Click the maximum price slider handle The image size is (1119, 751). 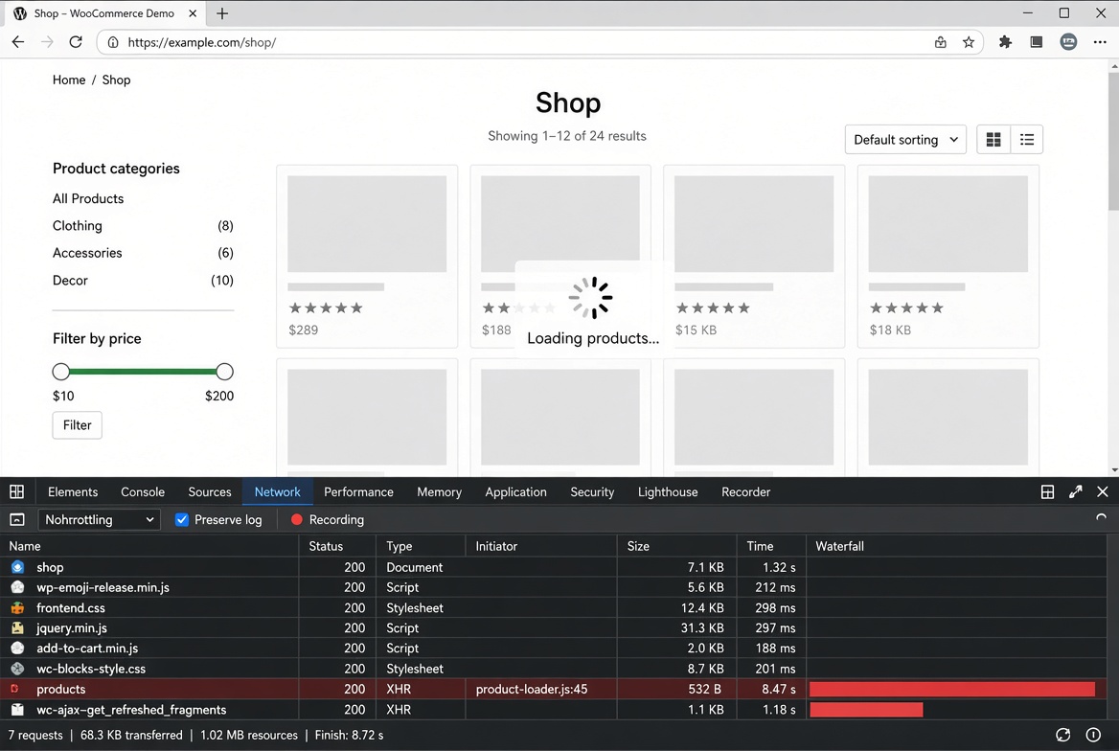click(225, 372)
